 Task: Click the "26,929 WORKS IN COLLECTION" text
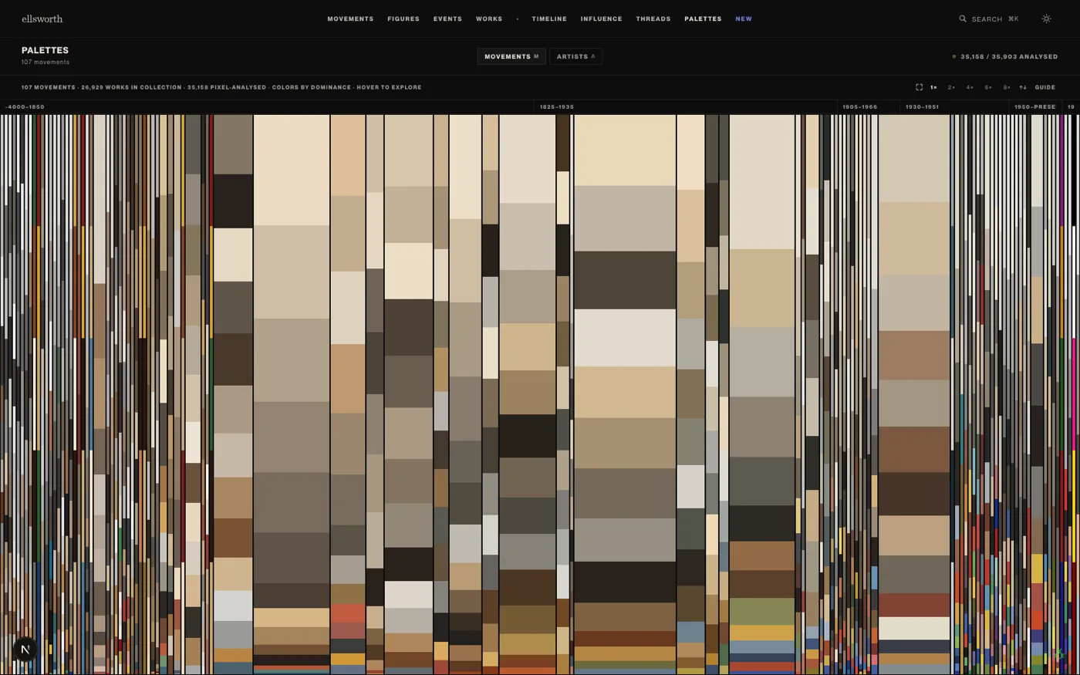[131, 87]
